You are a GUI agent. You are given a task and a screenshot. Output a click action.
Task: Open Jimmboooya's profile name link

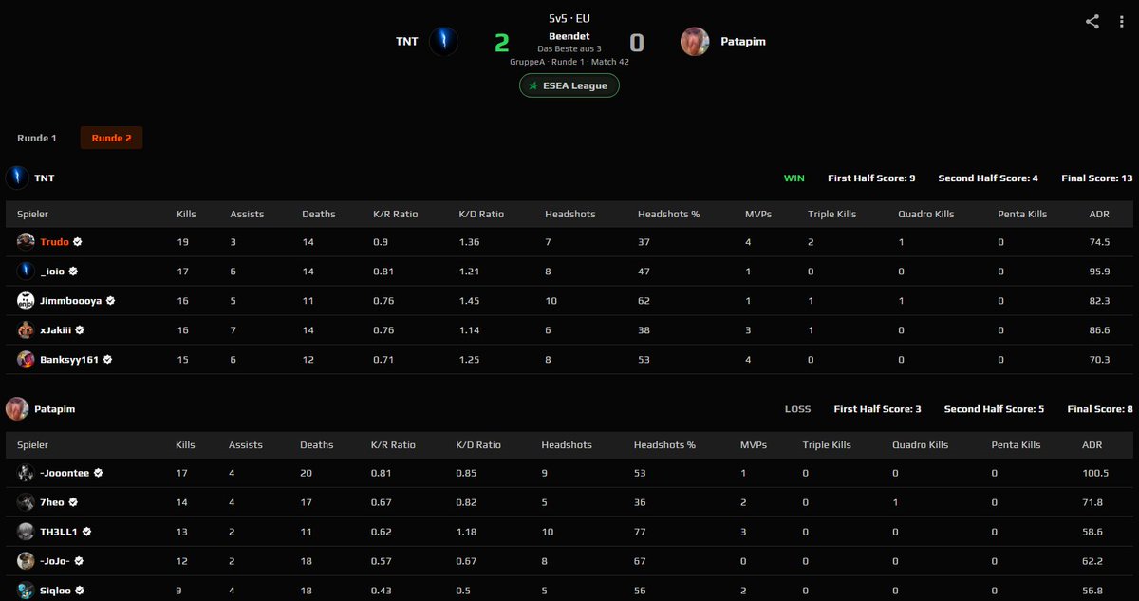tap(71, 301)
